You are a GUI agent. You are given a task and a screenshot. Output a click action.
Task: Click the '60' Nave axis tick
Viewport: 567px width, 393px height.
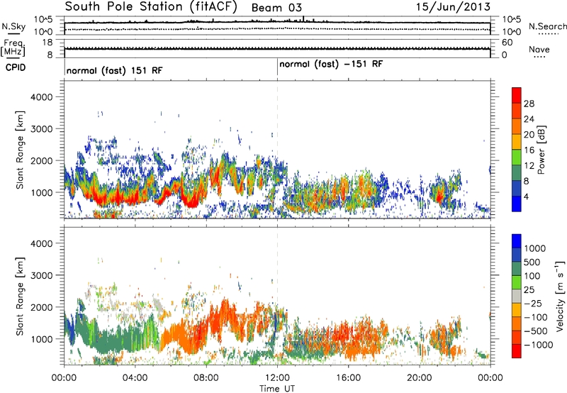[x=507, y=43]
